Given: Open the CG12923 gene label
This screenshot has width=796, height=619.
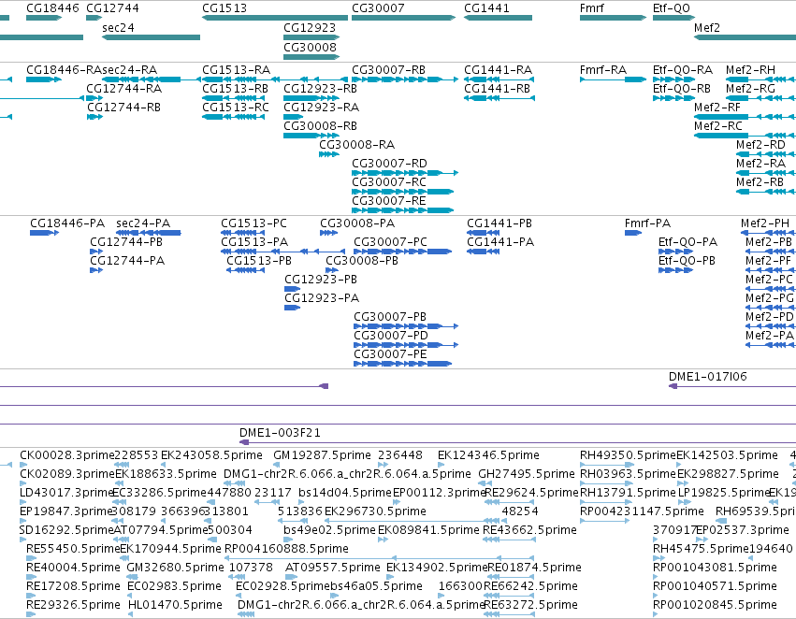Looking at the screenshot, I should point(310,28).
